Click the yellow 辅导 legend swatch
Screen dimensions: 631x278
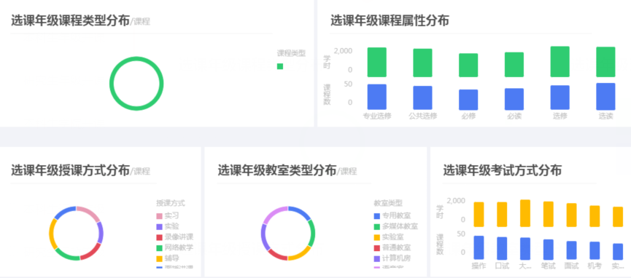coord(159,258)
